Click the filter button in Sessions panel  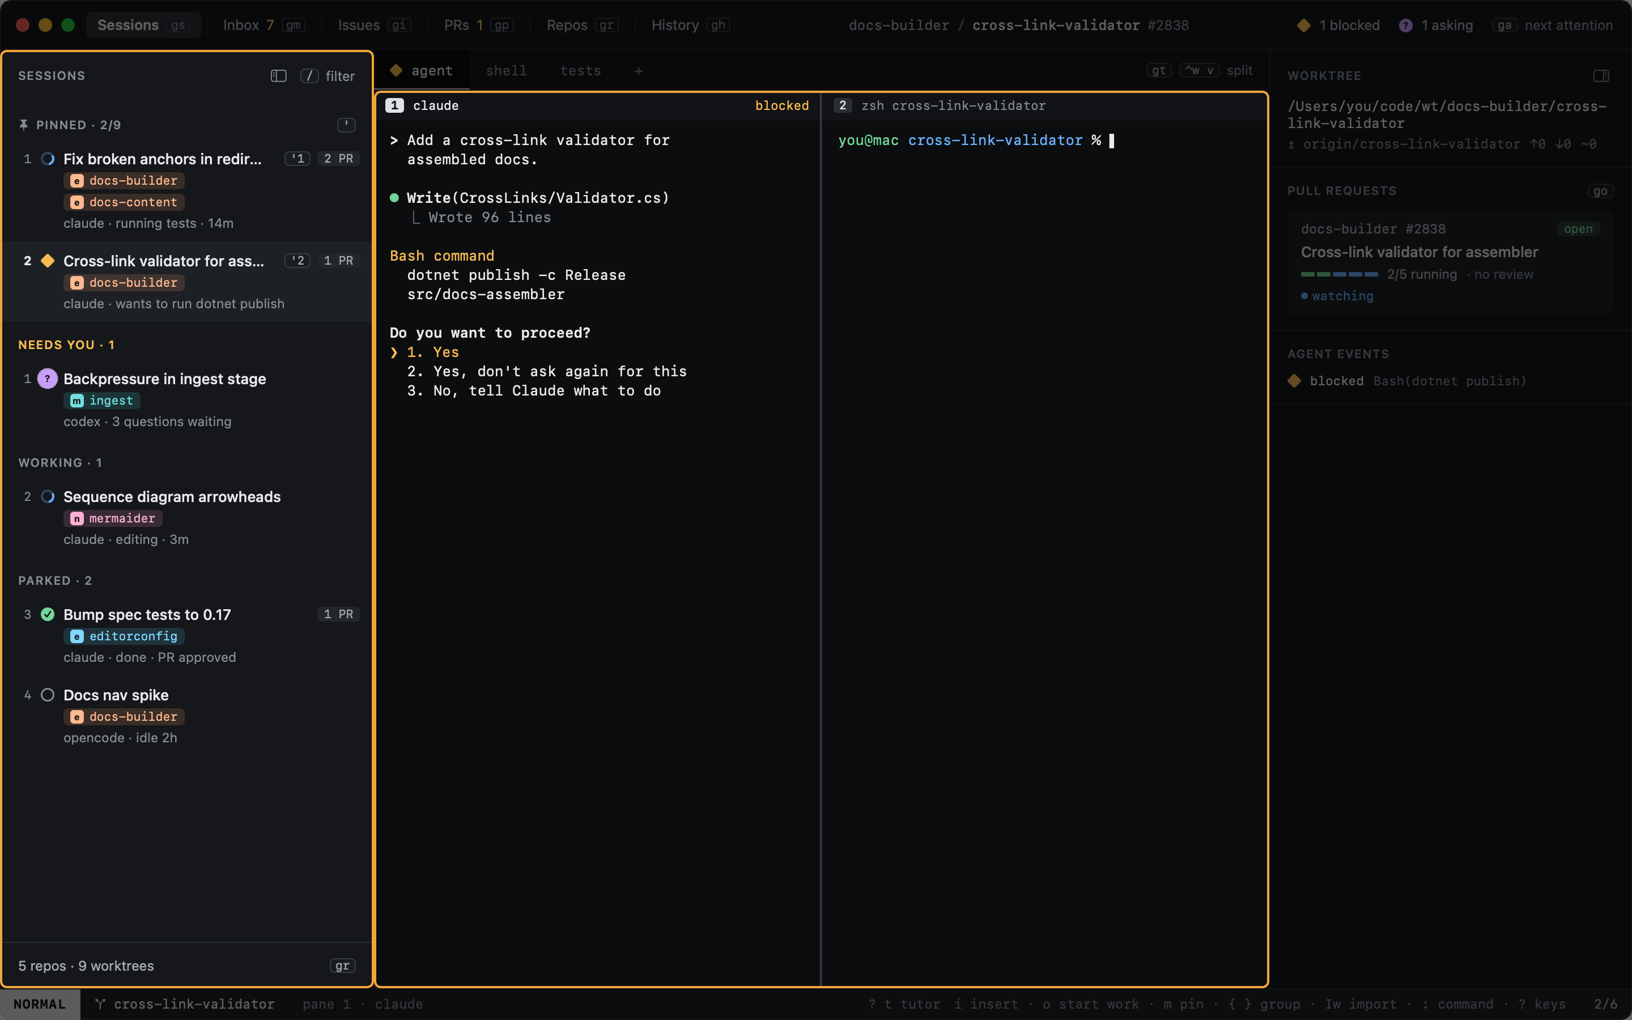point(328,75)
